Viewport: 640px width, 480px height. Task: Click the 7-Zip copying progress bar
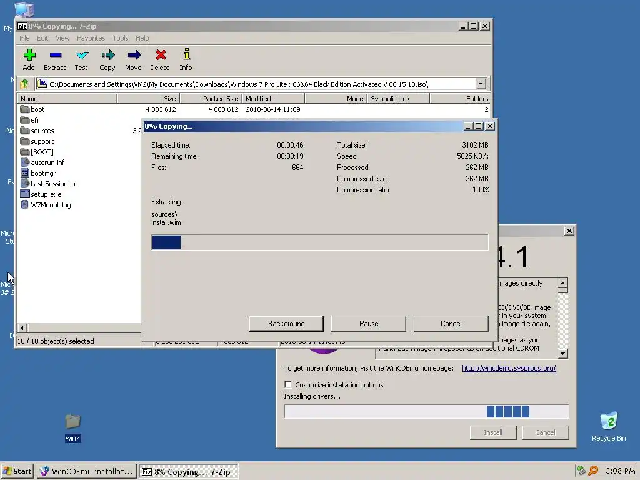click(x=319, y=242)
